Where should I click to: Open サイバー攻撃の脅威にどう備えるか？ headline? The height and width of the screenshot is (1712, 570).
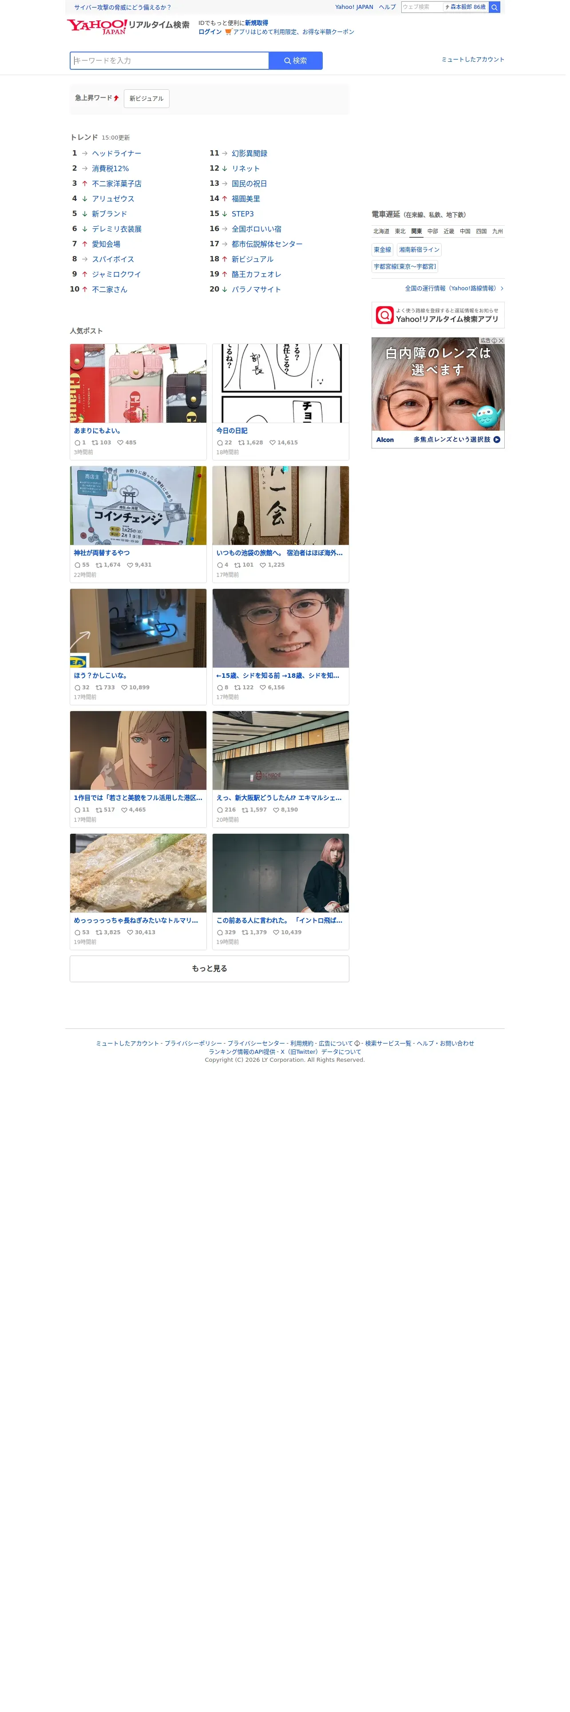123,7
